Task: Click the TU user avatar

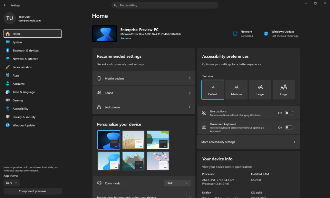Action: tap(10, 18)
